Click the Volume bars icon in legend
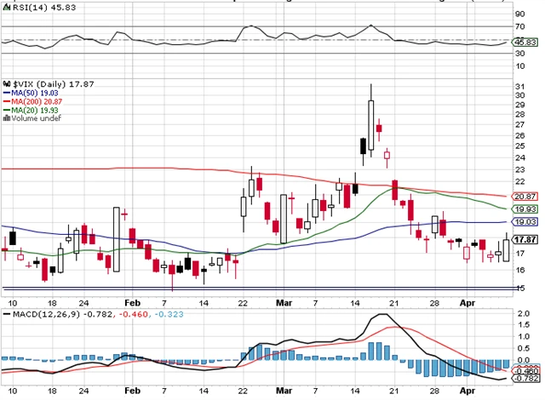The width and height of the screenshot is (545, 400). click(6, 118)
